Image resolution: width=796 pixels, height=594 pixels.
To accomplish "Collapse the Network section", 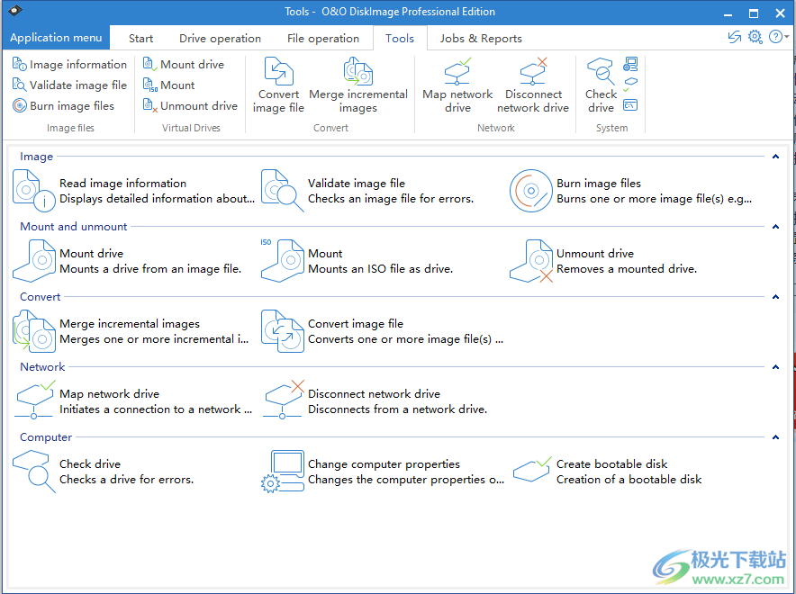I will tap(775, 366).
